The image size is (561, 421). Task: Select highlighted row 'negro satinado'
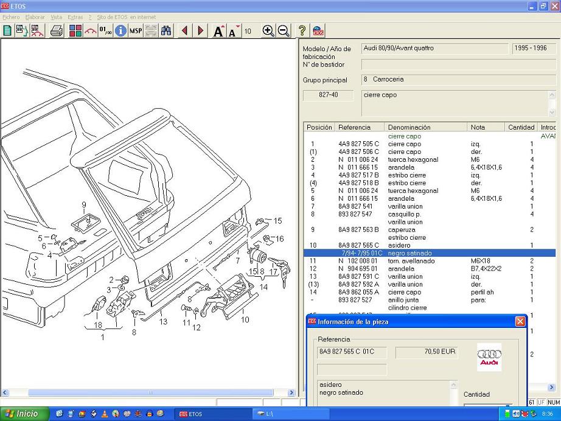pyautogui.click(x=430, y=253)
